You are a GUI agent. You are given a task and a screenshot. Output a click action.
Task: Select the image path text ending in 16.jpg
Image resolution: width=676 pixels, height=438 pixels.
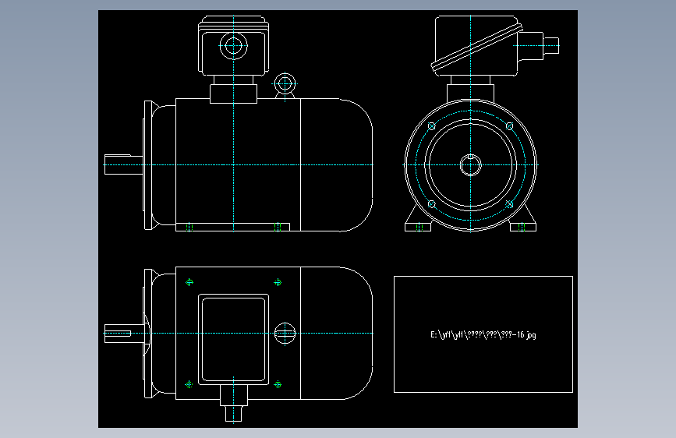pos(483,334)
